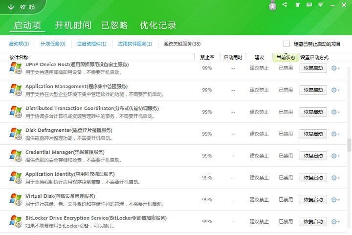Toggle 隐藏已禁止启动的项目 checkbox
Image resolution: width=352 pixels, height=235 pixels.
point(286,44)
